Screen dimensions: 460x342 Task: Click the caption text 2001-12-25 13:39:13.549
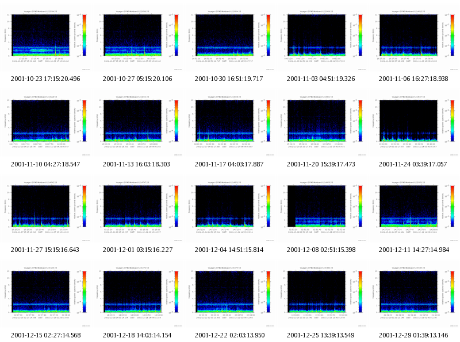click(x=321, y=335)
